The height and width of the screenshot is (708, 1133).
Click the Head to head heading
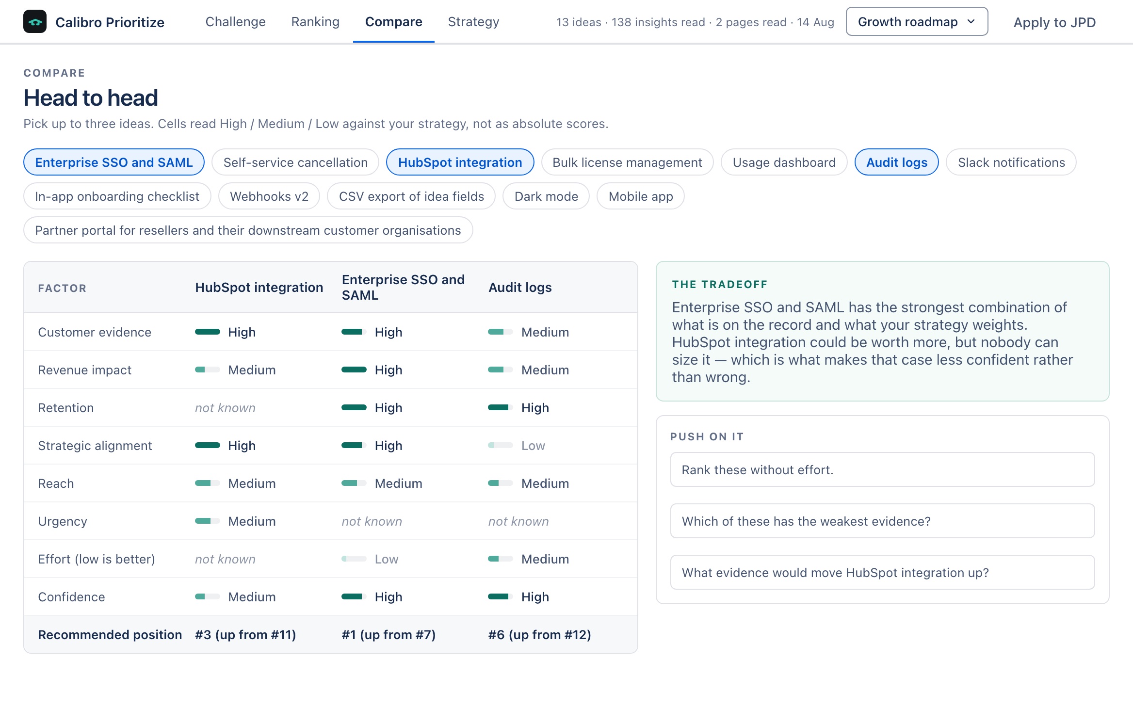(x=91, y=98)
